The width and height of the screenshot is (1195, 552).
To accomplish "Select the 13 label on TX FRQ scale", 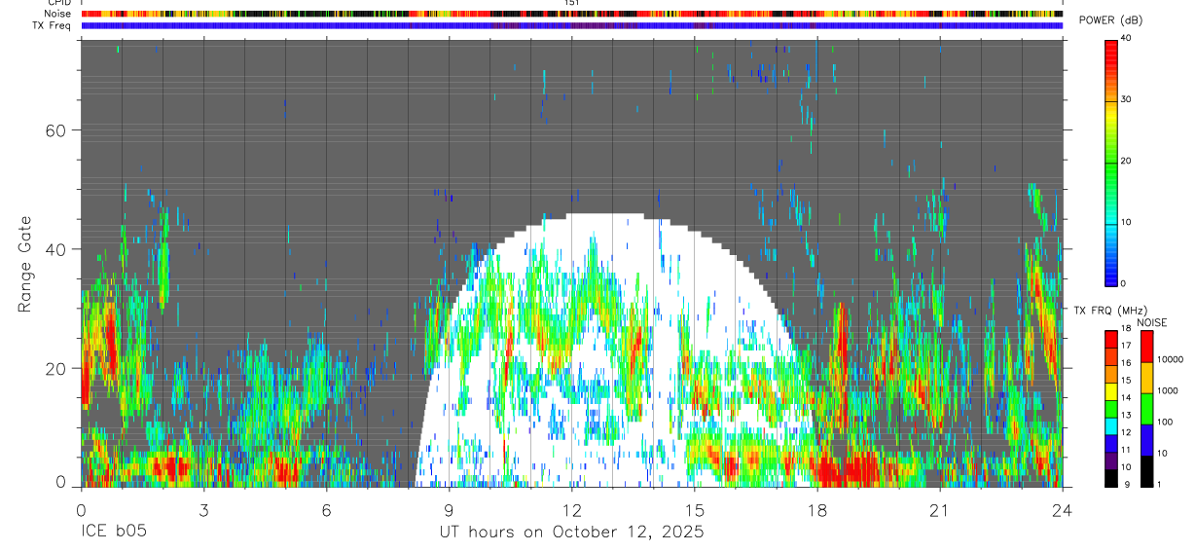I will (1126, 416).
